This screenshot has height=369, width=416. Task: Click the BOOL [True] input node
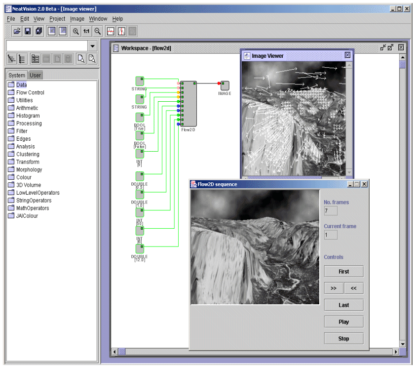pyautogui.click(x=140, y=117)
